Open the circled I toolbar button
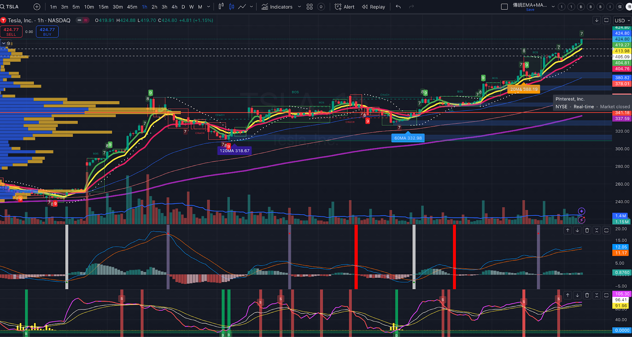 coord(610,7)
